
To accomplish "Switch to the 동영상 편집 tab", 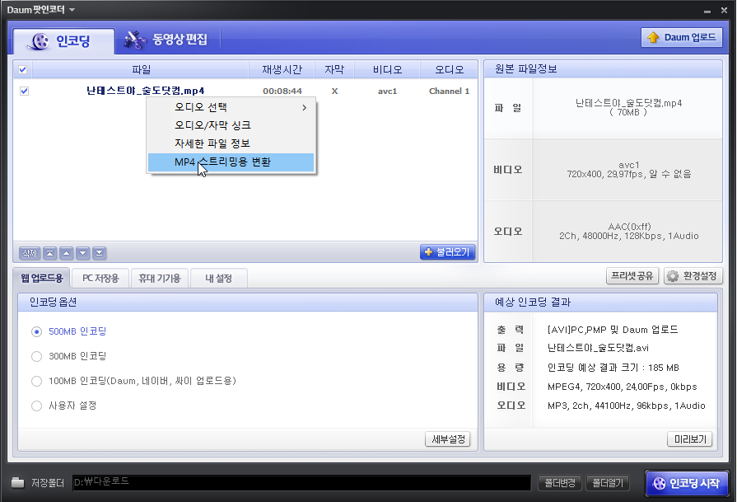I will pyautogui.click(x=166, y=40).
